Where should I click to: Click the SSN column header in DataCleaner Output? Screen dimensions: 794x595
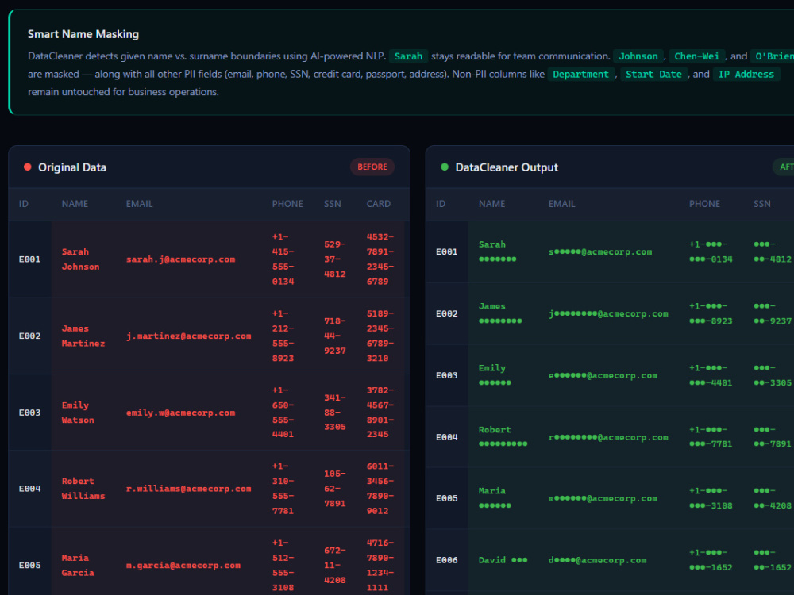(762, 204)
